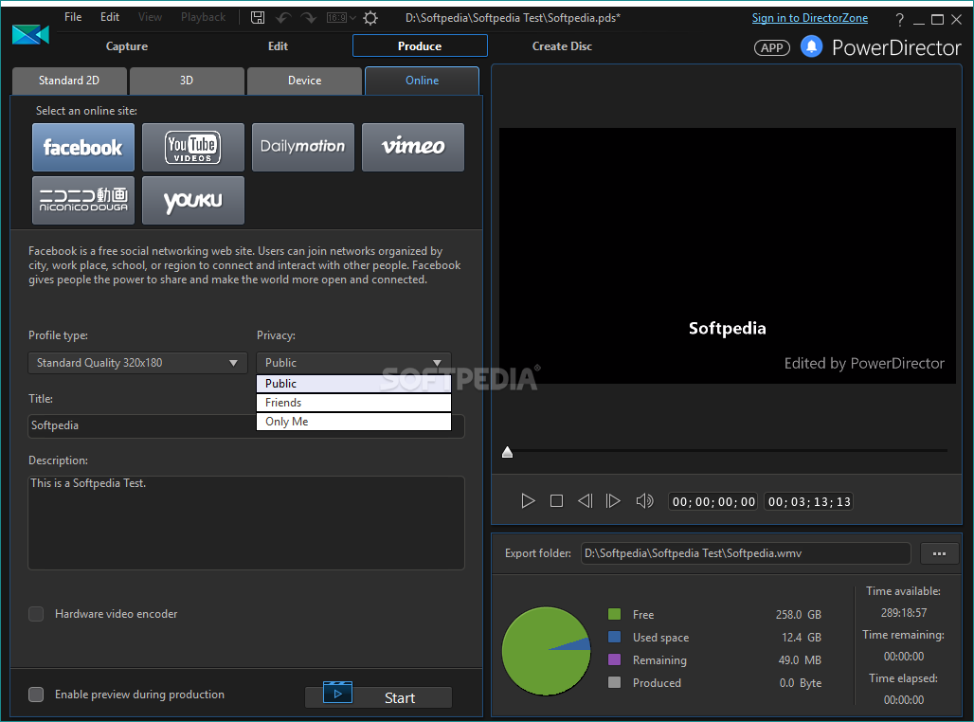Image resolution: width=974 pixels, height=722 pixels.
Task: Choose Only Me privacy option
Action: [353, 422]
